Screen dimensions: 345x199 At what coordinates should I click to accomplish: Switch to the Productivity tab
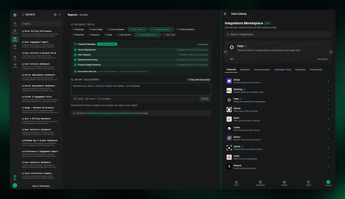pyautogui.click(x=316, y=69)
